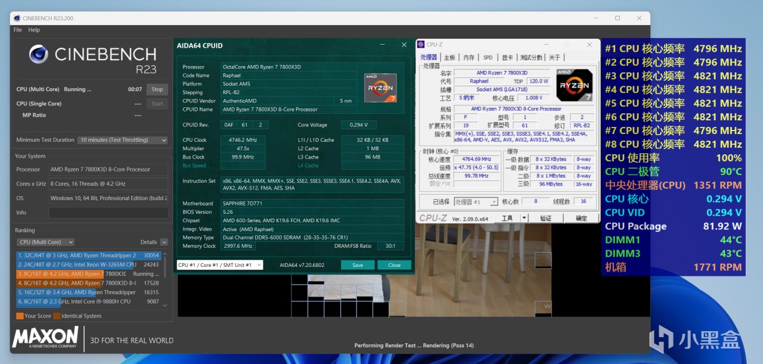763x364 pixels.
Task: Minimize the CPU-Z window
Action: 547,45
